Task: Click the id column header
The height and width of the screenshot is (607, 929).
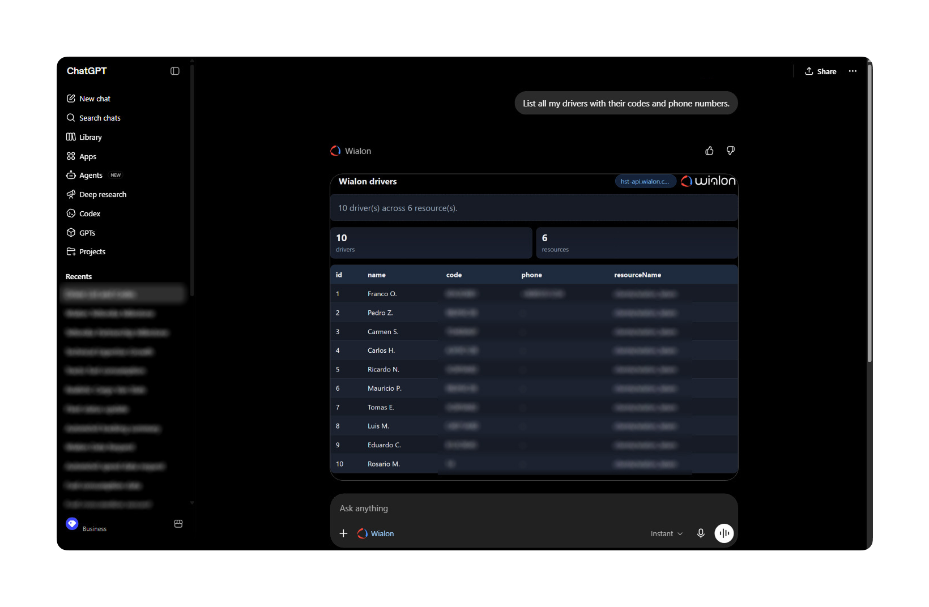Action: [x=339, y=275]
